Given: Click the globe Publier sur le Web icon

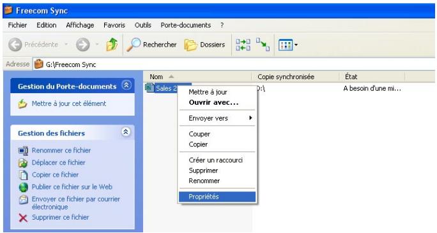Looking at the screenshot, I should point(24,187).
